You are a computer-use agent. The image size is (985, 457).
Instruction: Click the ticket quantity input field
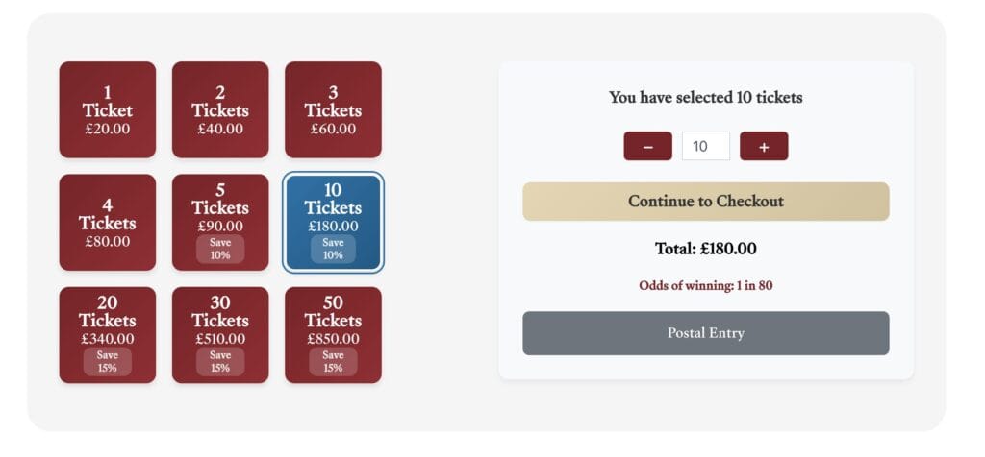[705, 146]
